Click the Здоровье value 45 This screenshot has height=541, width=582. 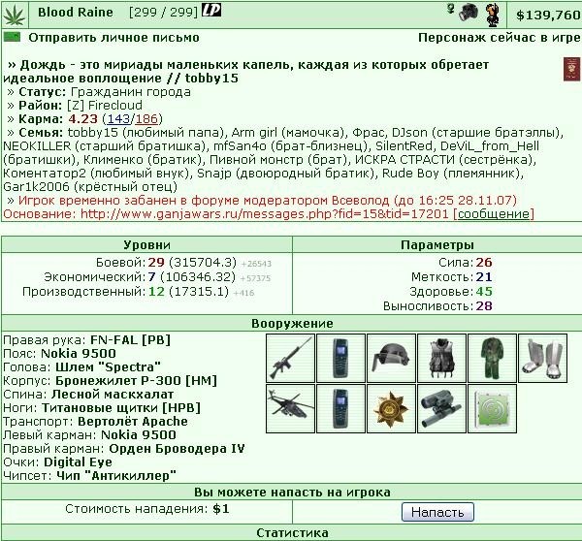[484, 291]
